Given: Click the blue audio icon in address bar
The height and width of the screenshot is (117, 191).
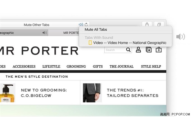Looking at the screenshot, I should (x=81, y=25).
